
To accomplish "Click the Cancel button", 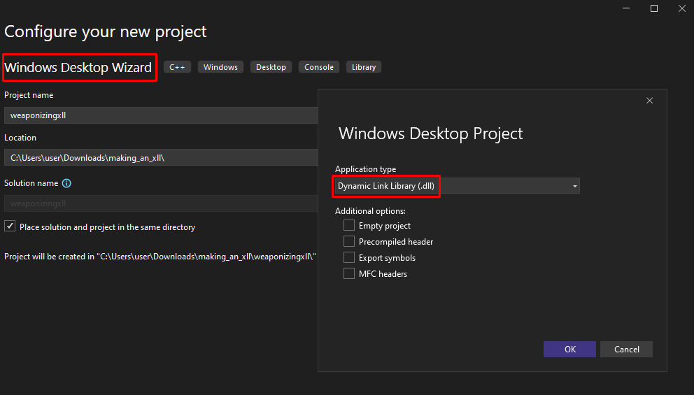I will [x=626, y=349].
